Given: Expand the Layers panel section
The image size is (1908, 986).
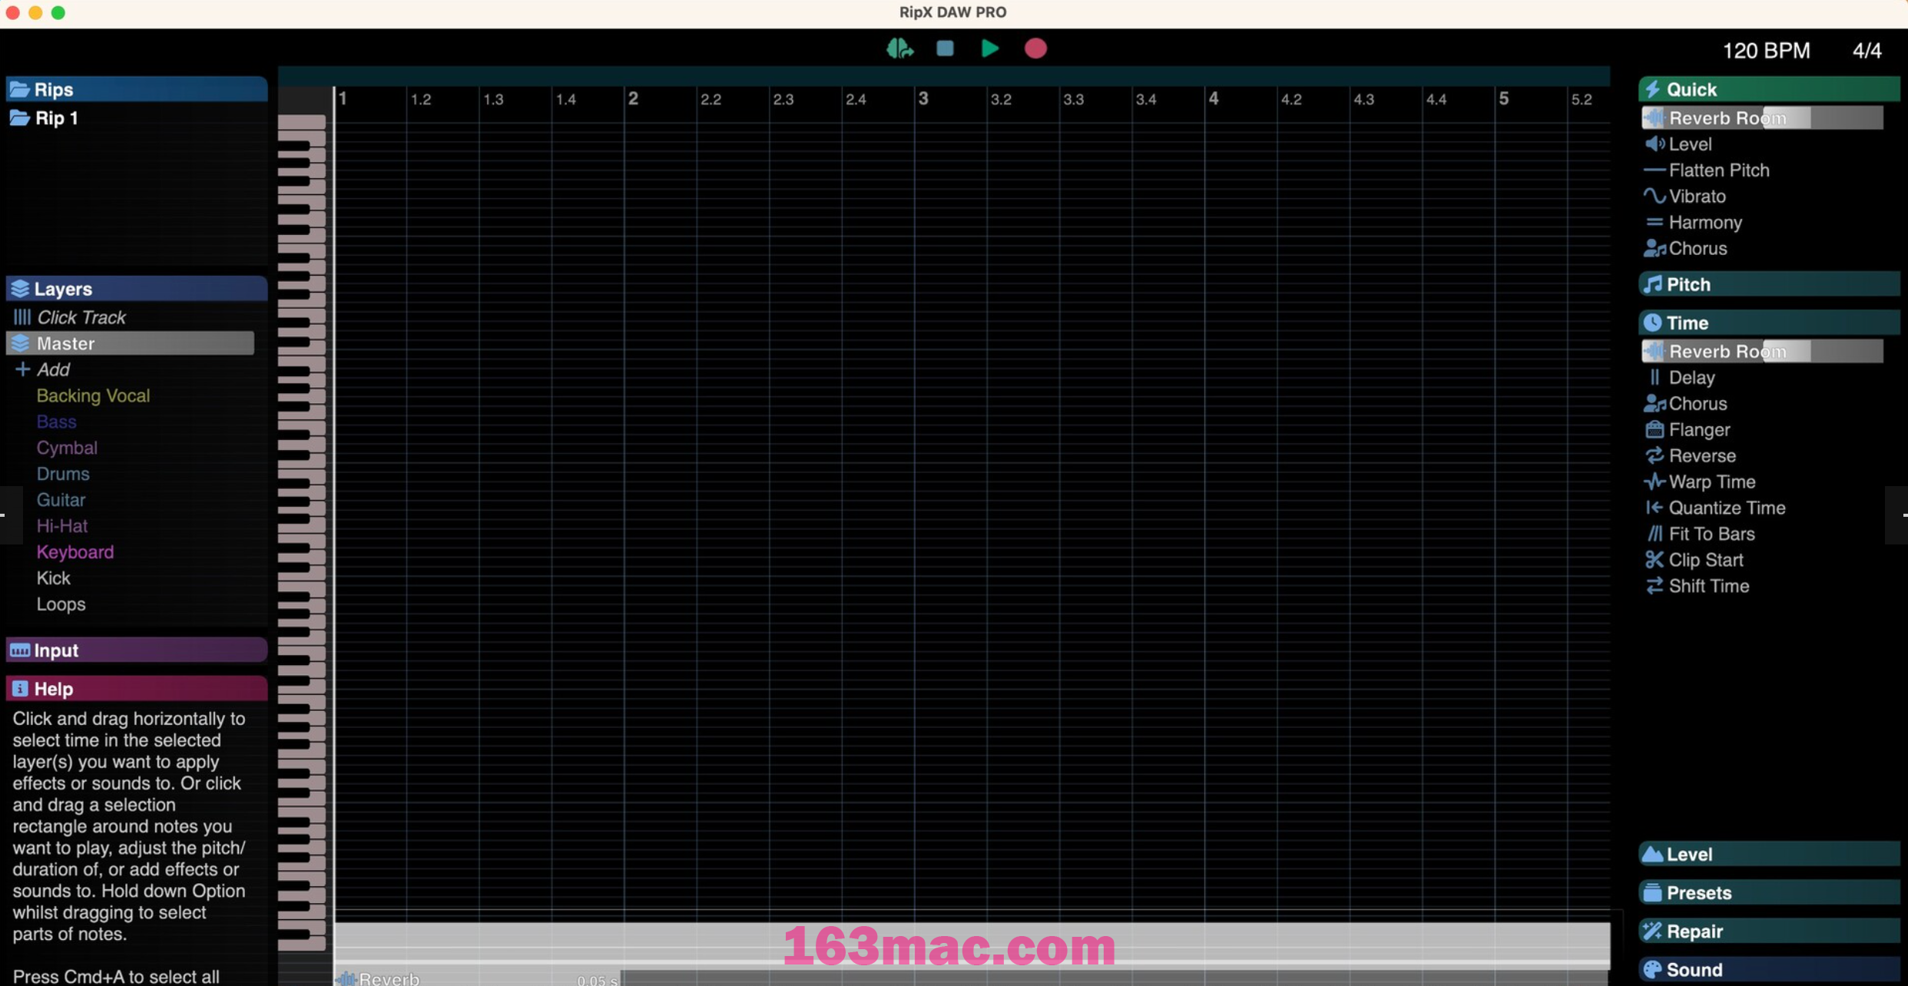Looking at the screenshot, I should pyautogui.click(x=137, y=288).
